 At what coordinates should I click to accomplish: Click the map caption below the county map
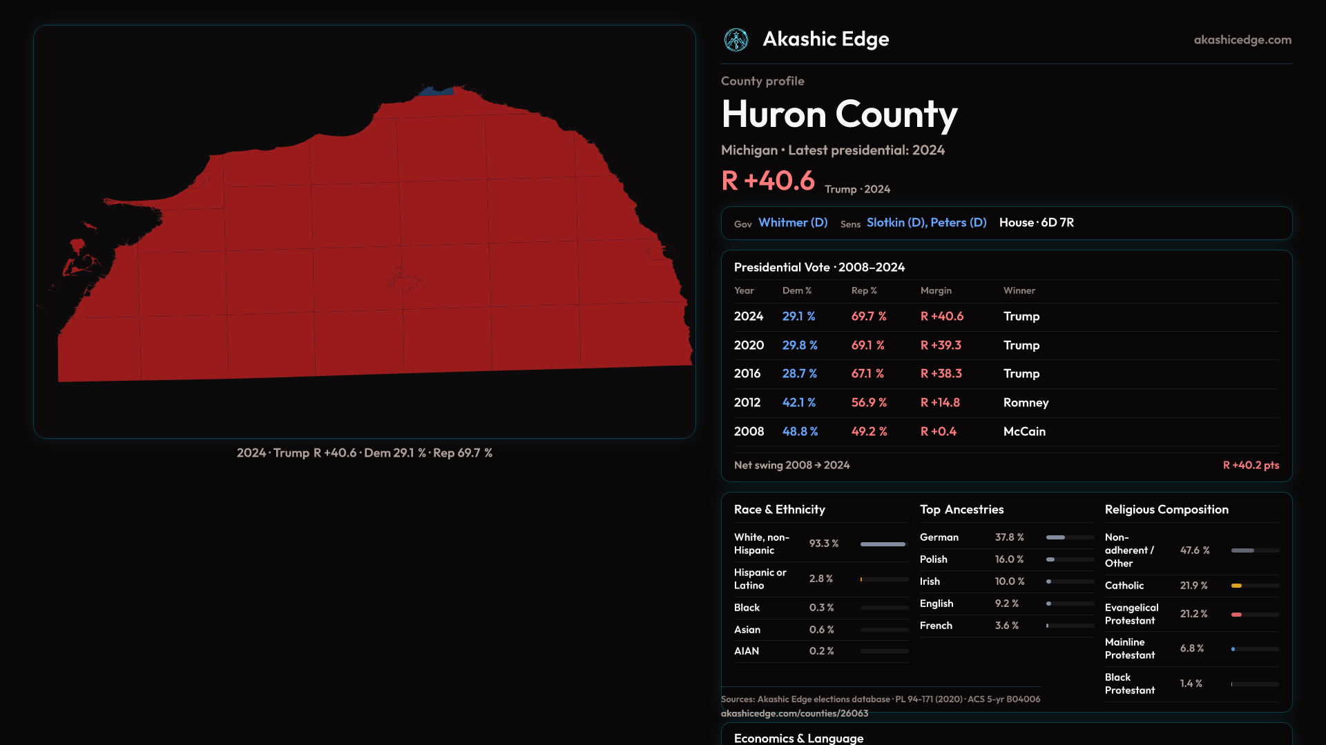tap(364, 453)
